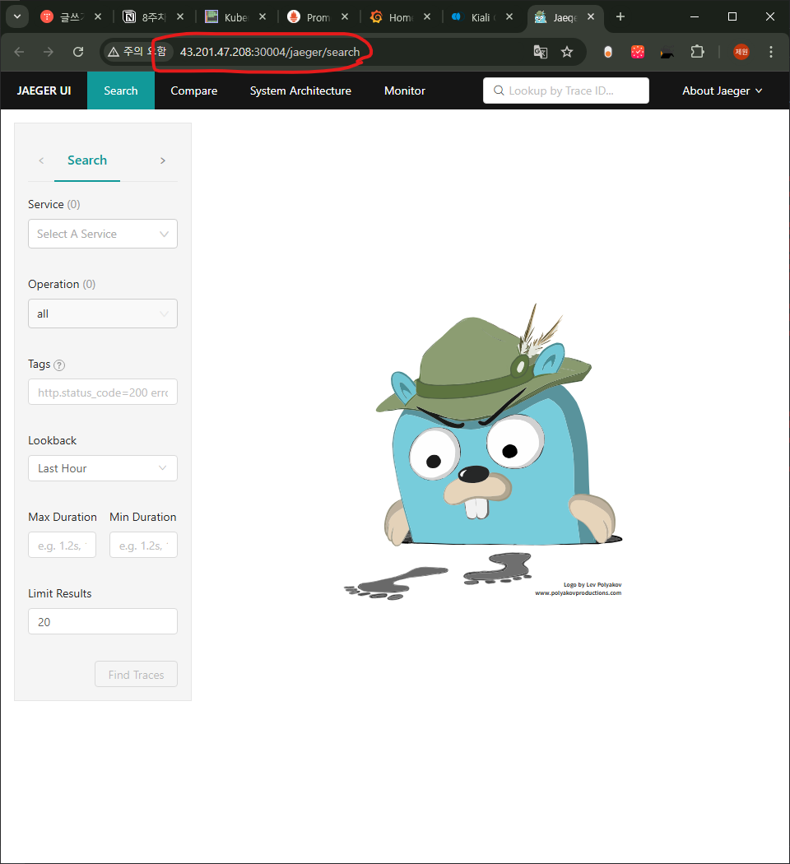Switch to the 글쓰기 browser tab

click(x=71, y=17)
